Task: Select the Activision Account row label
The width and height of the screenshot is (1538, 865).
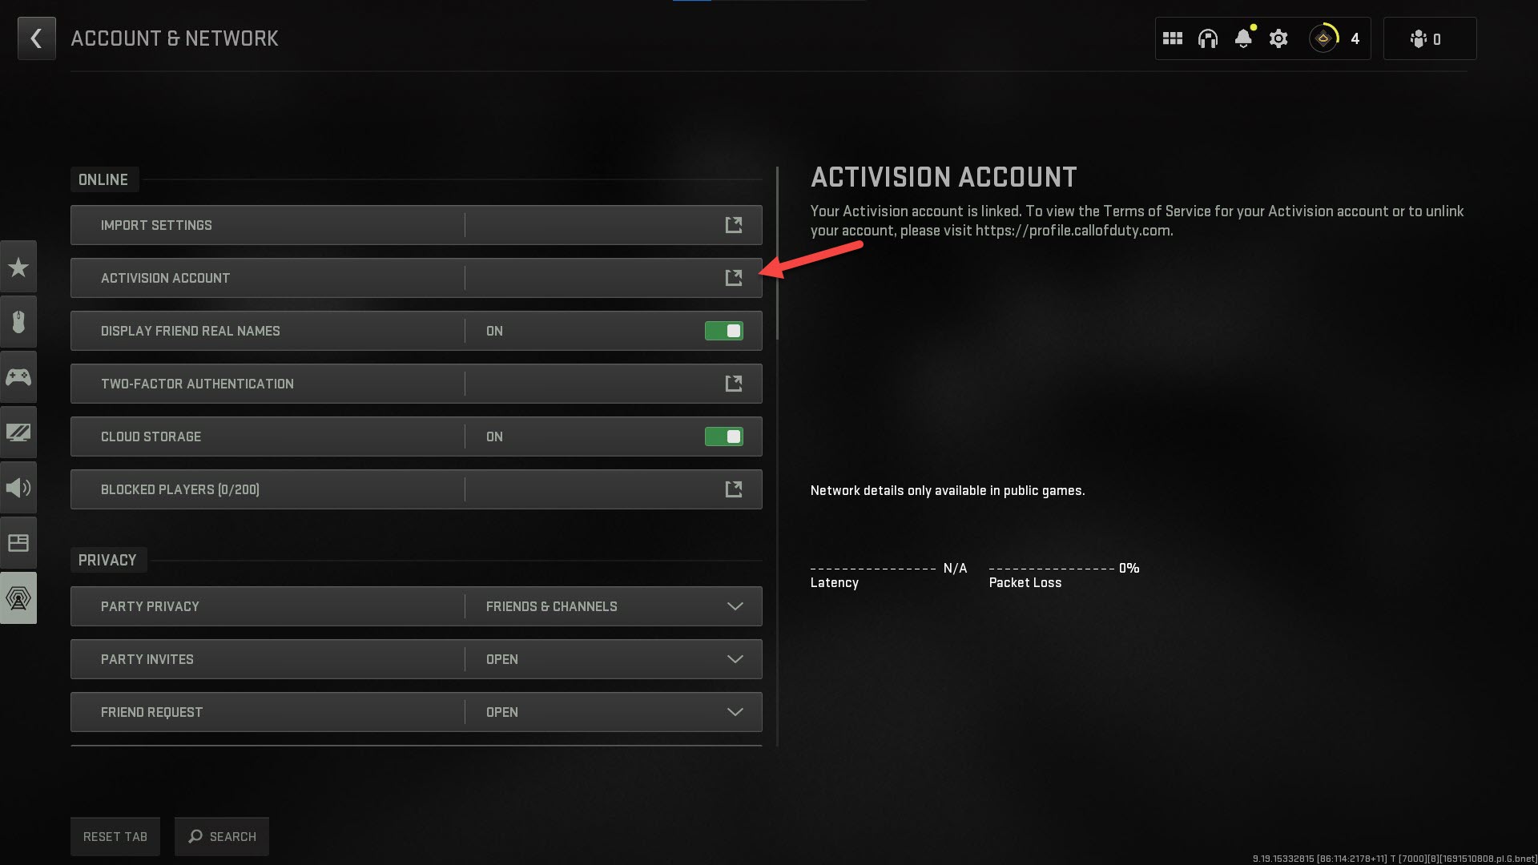Action: 165,278
